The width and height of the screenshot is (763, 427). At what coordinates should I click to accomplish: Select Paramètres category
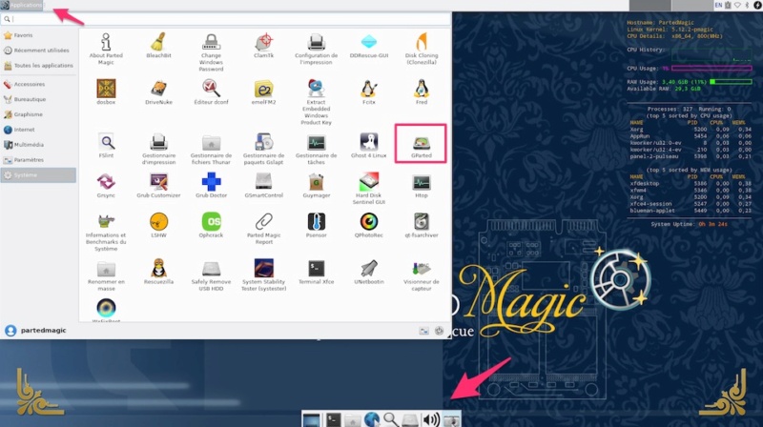38,159
